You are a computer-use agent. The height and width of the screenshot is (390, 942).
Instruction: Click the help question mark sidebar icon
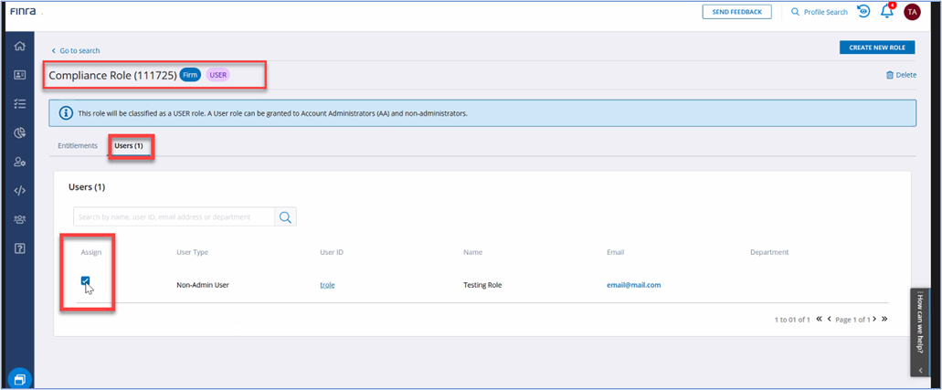(x=19, y=248)
